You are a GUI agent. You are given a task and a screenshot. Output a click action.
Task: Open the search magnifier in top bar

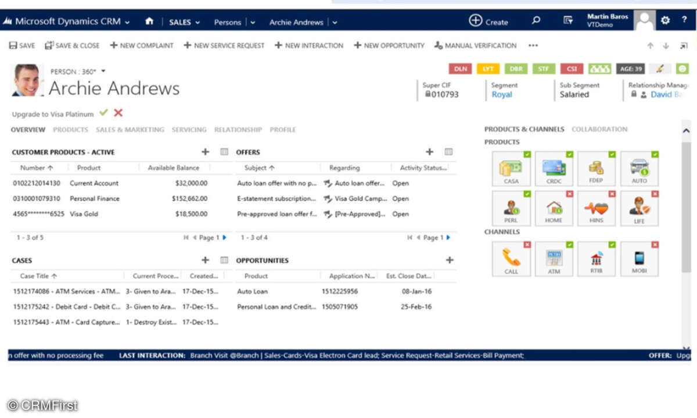[536, 21]
